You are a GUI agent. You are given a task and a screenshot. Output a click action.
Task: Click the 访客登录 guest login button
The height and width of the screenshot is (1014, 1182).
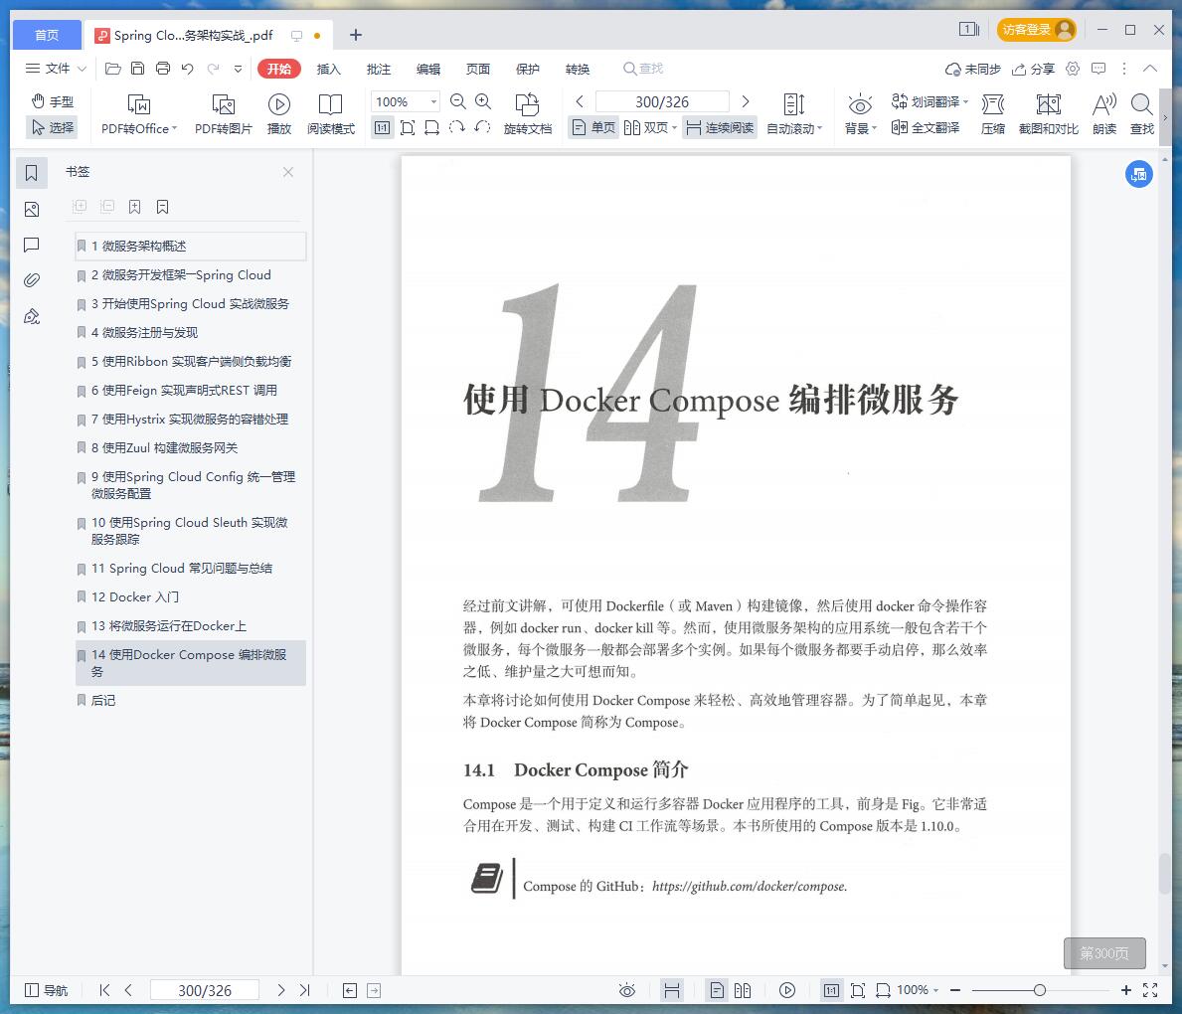1037,30
